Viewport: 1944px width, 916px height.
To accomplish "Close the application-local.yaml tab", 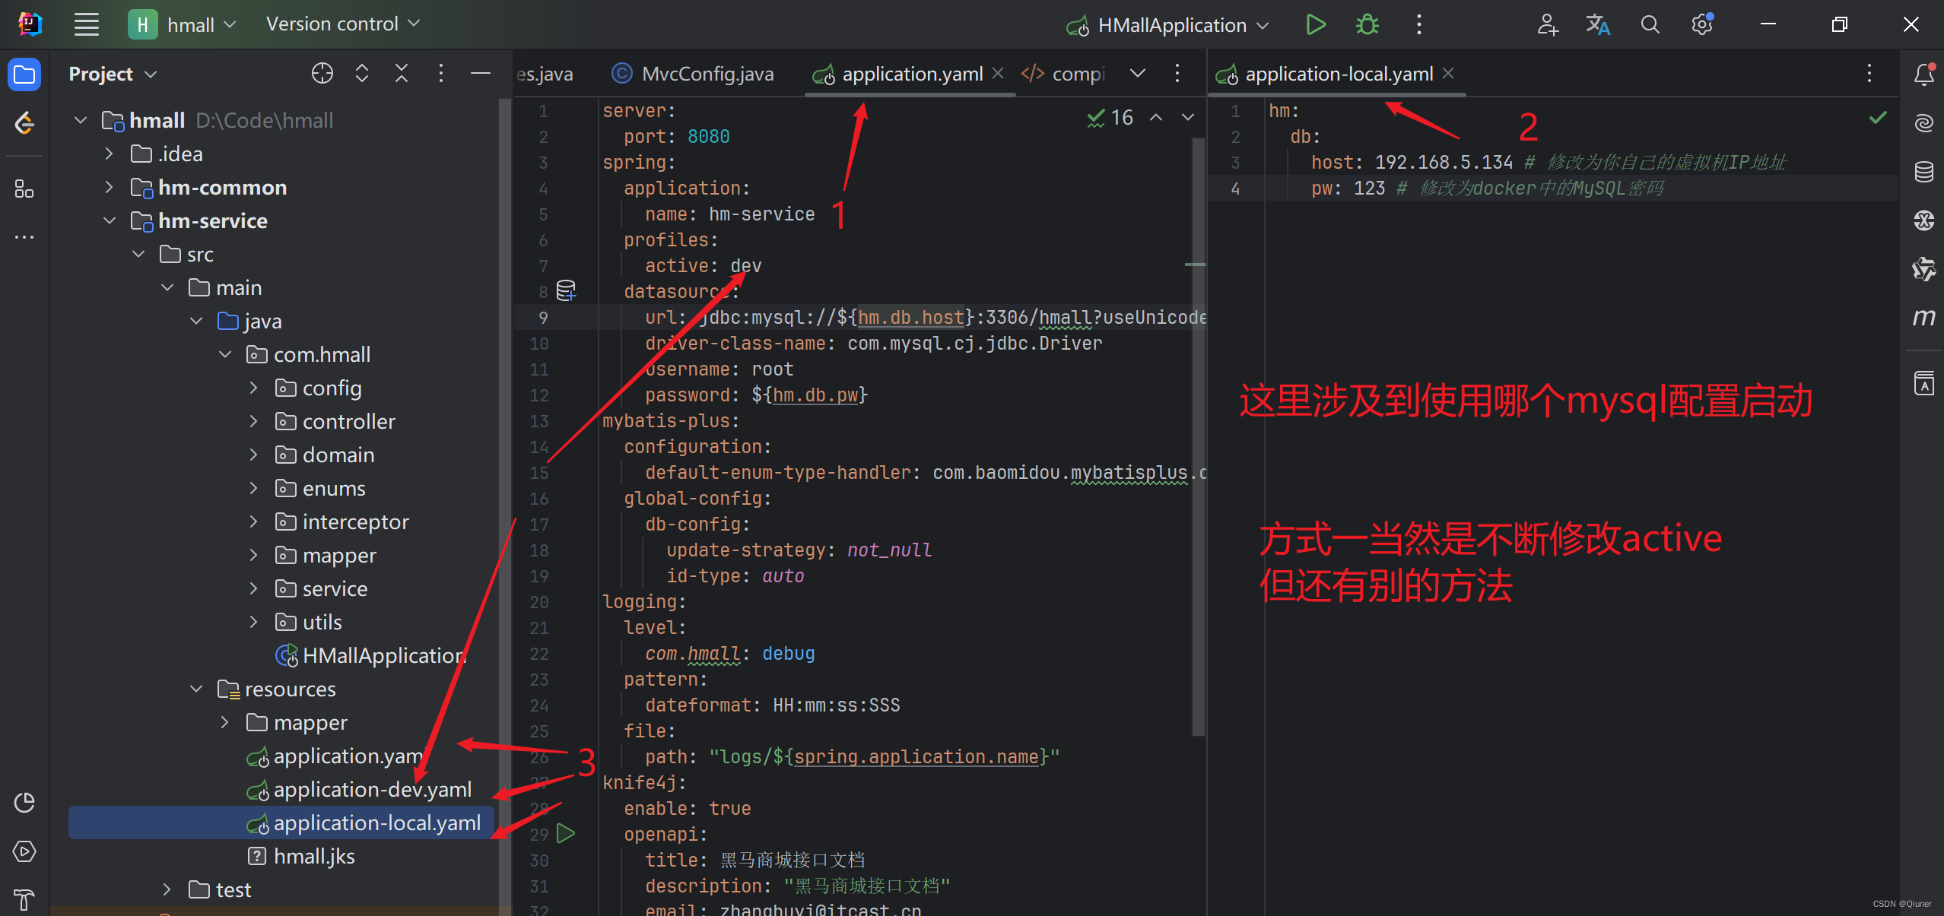I will 1448,73.
